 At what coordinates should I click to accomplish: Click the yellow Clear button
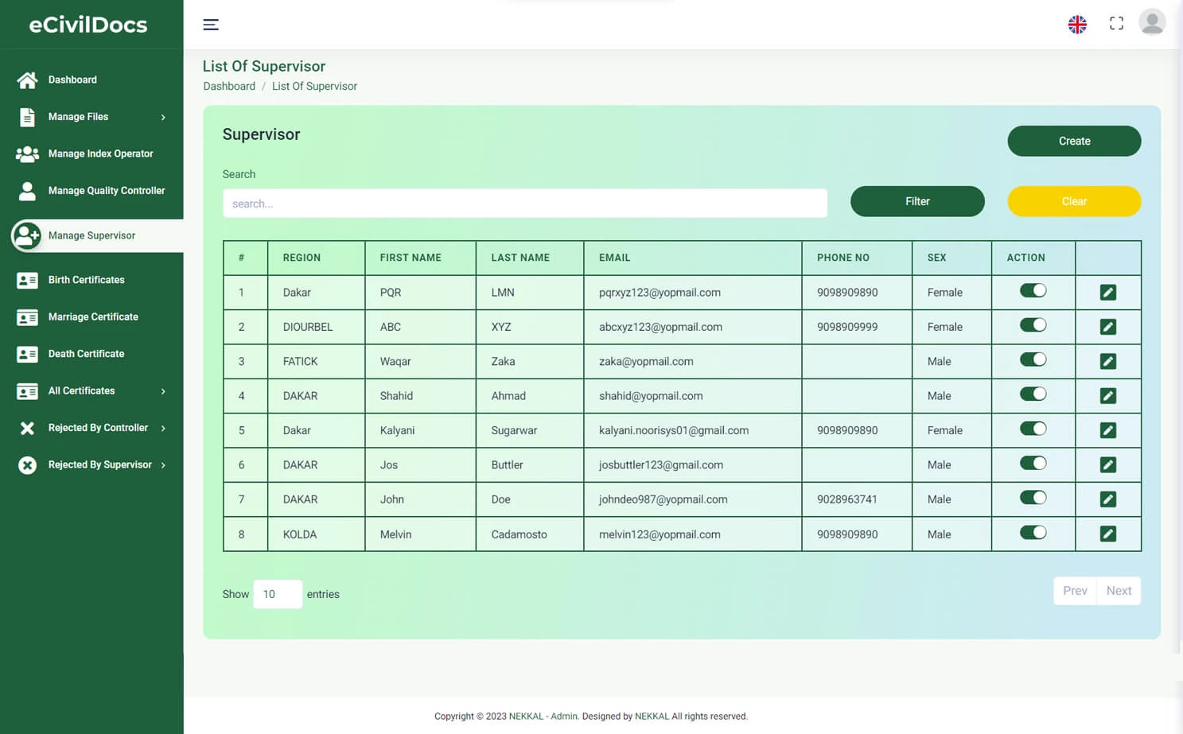pyautogui.click(x=1073, y=201)
